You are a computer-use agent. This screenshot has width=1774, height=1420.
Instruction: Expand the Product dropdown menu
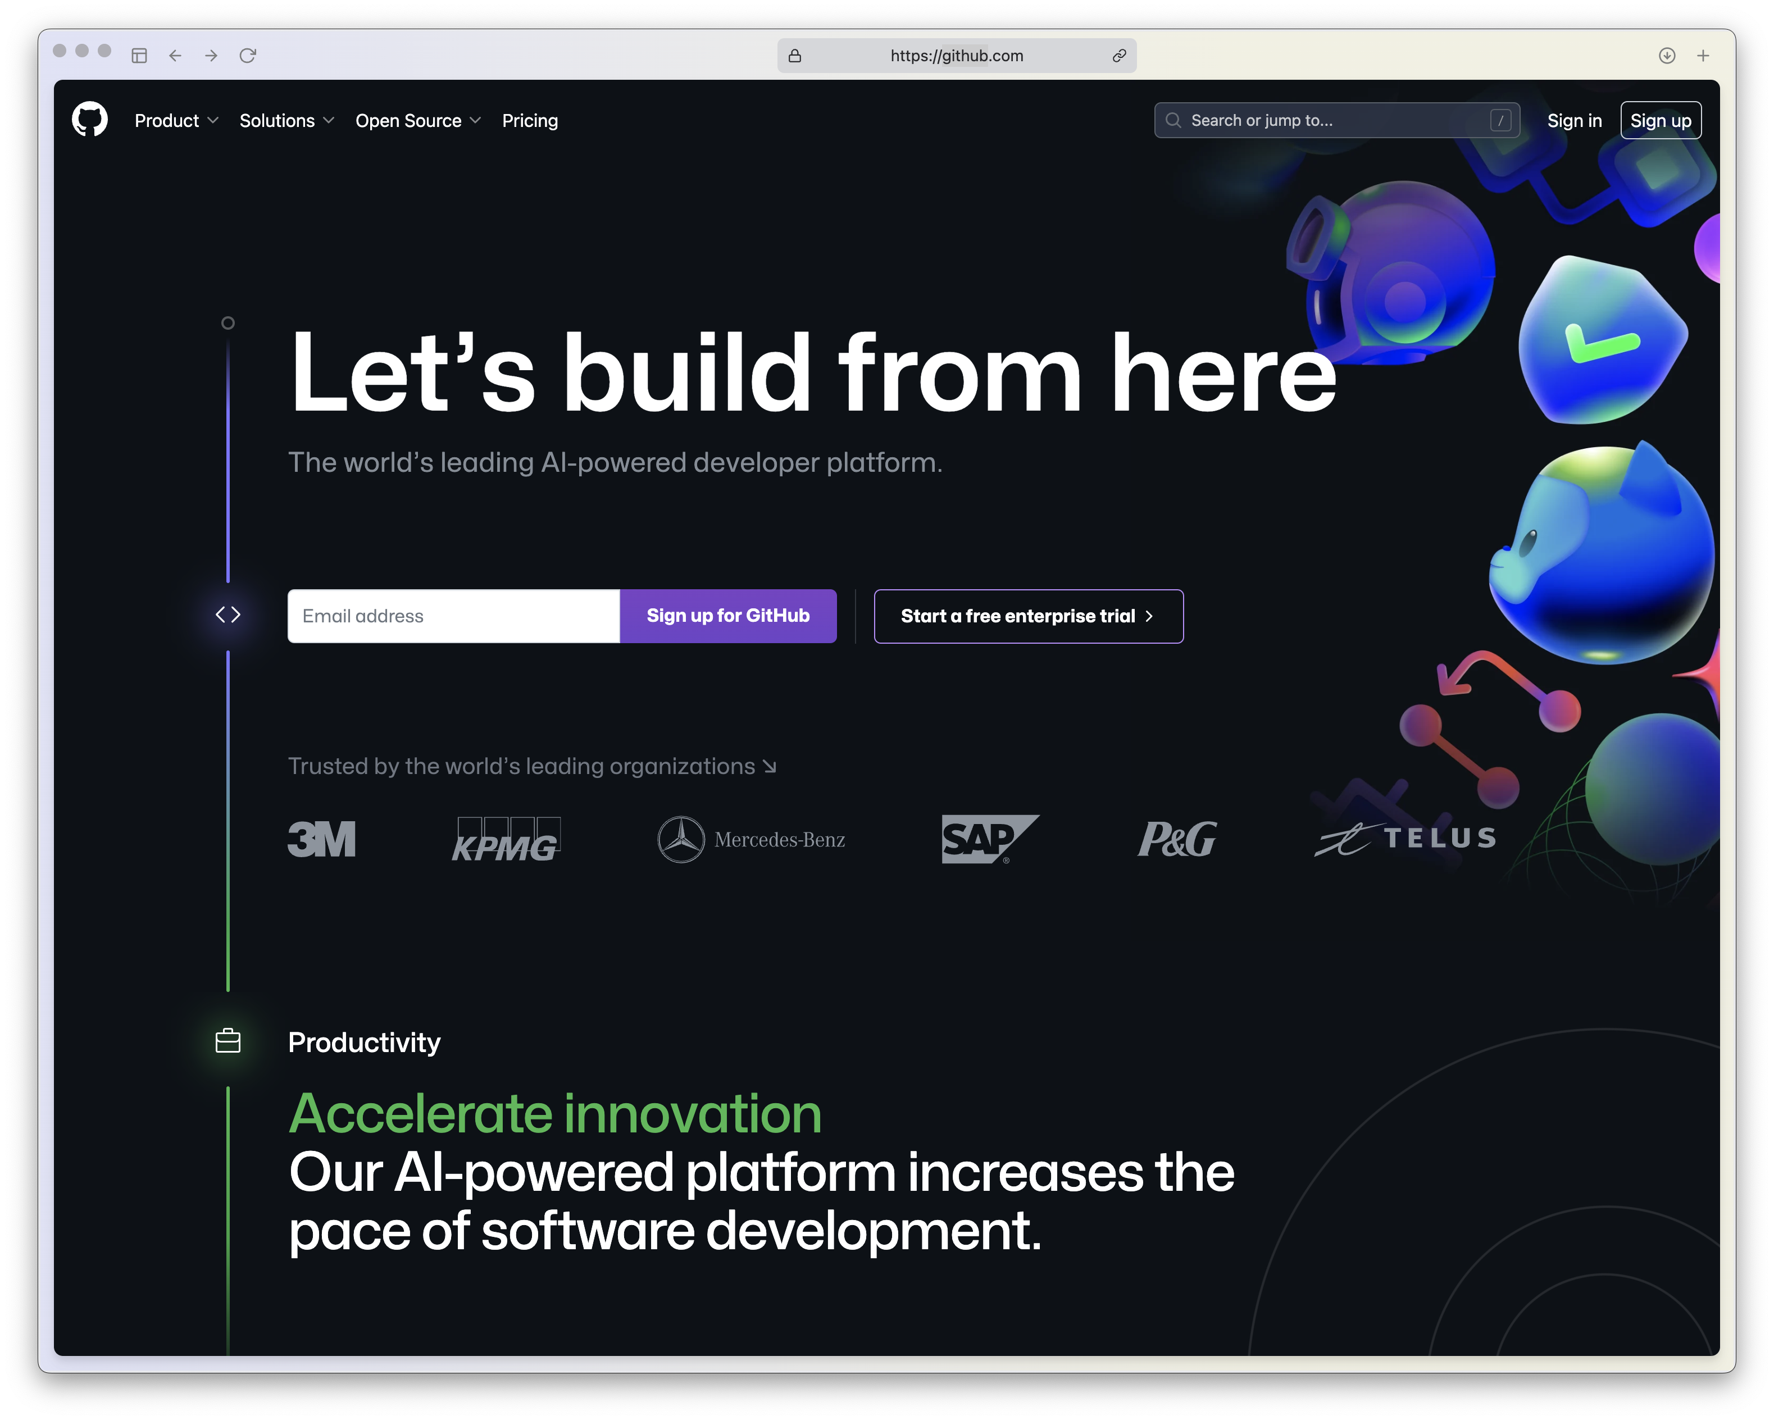tap(176, 120)
